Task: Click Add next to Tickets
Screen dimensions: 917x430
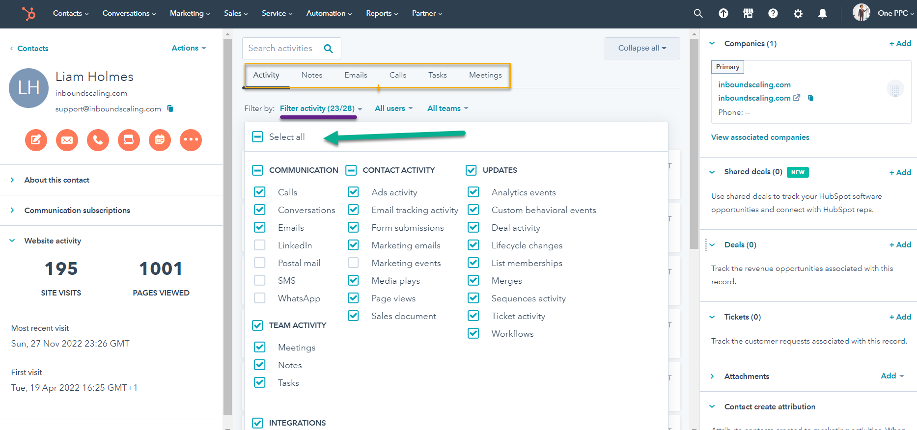Action: (900, 317)
